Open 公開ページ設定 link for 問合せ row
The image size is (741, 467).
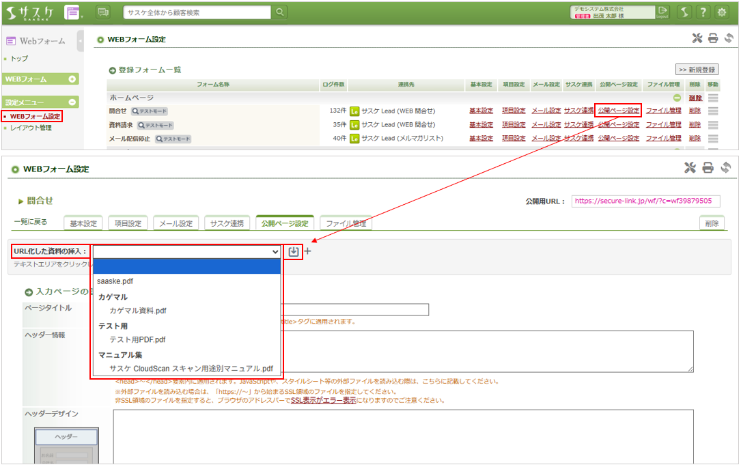[618, 110]
